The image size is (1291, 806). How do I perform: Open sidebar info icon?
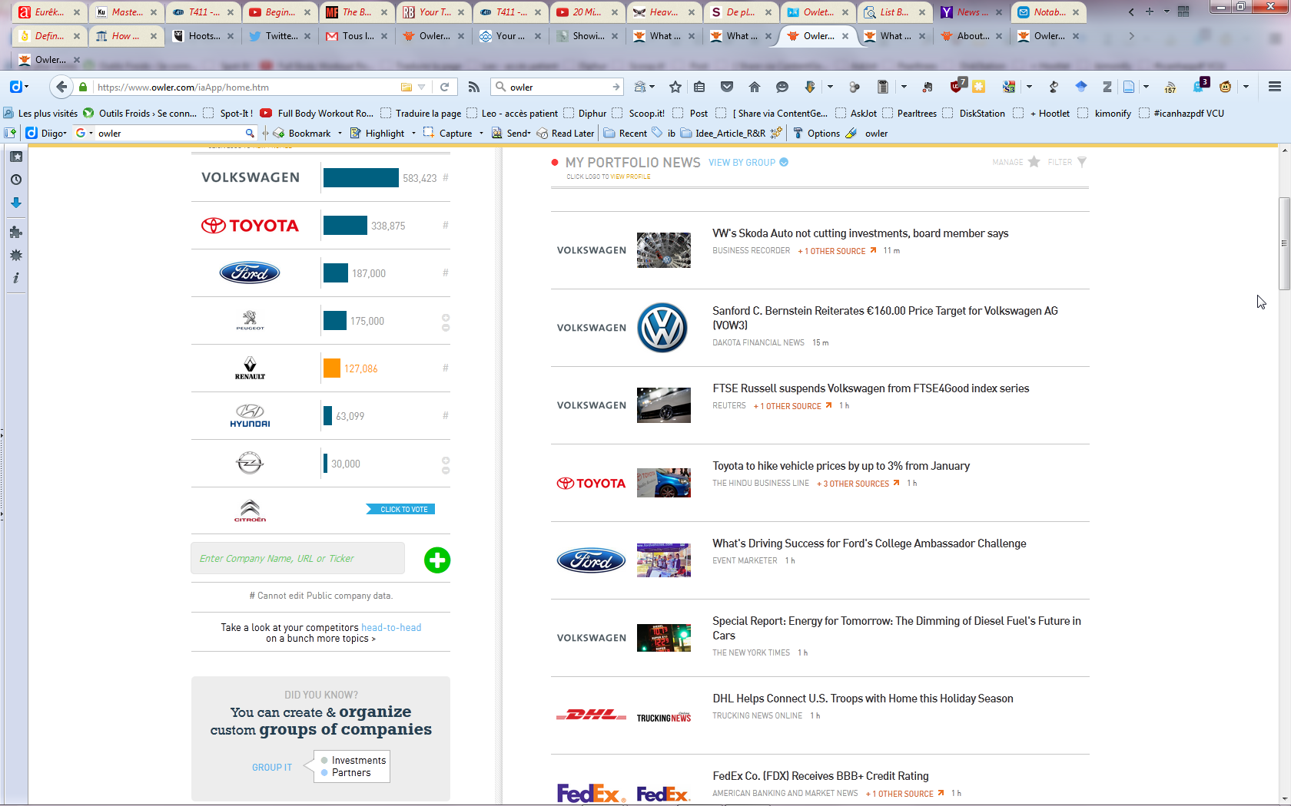tap(16, 278)
